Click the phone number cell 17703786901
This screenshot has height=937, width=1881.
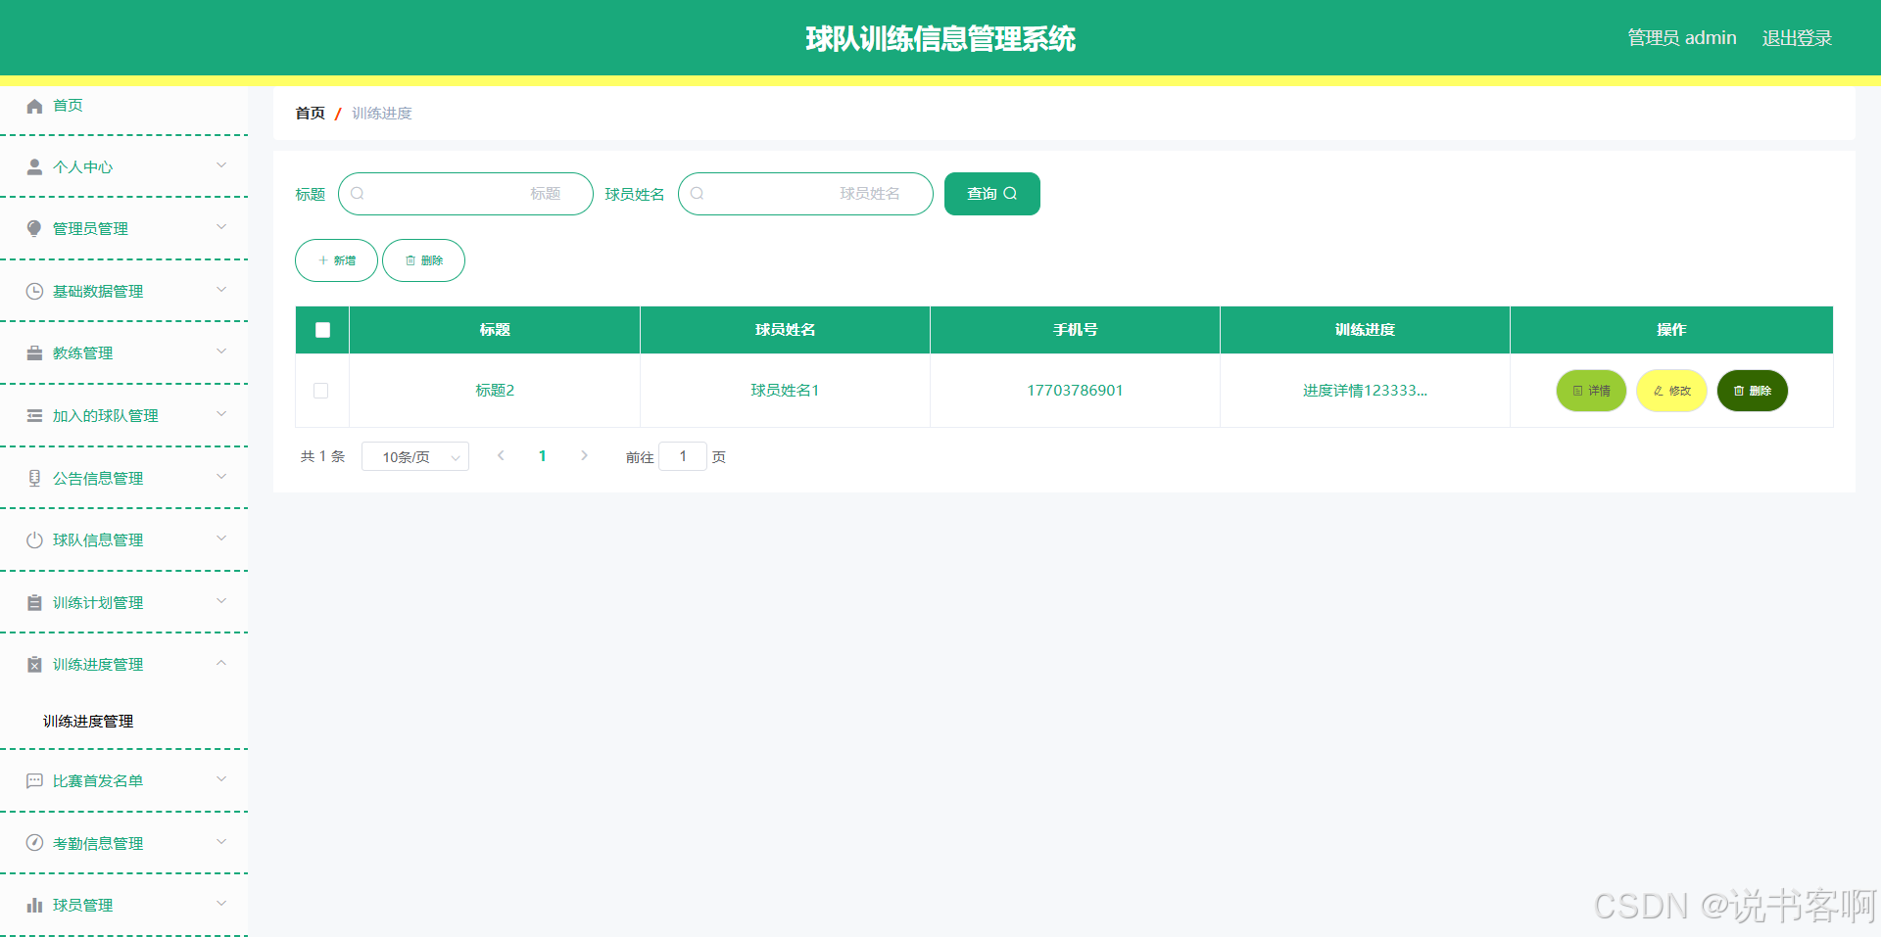coord(1075,391)
